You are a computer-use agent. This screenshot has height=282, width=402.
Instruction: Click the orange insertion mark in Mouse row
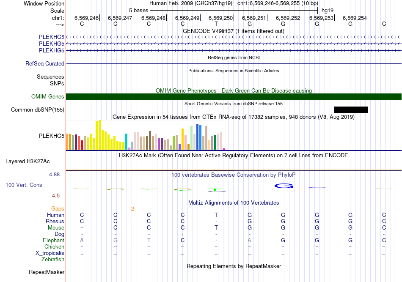coord(133,227)
